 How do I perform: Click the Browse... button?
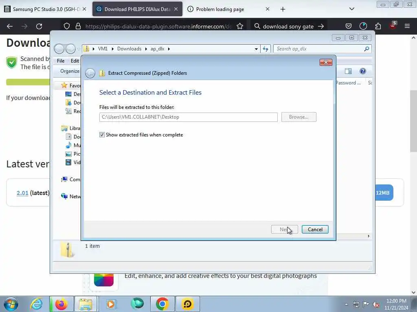(298, 117)
